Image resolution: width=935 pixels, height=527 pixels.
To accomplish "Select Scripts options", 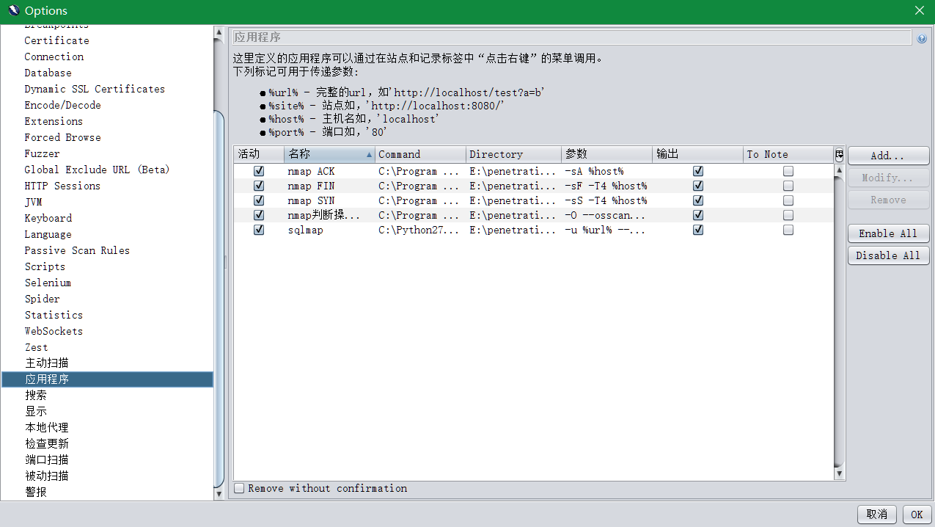I will [45, 266].
